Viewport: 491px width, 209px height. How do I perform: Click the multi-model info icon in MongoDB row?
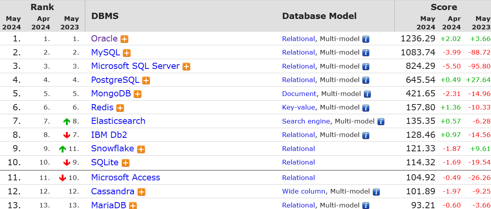[x=367, y=94]
